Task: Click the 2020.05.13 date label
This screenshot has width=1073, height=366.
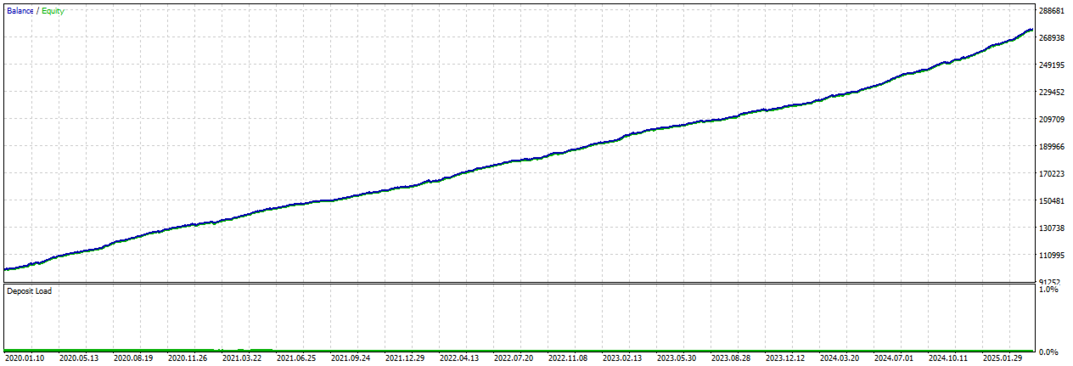Action: pos(79,359)
